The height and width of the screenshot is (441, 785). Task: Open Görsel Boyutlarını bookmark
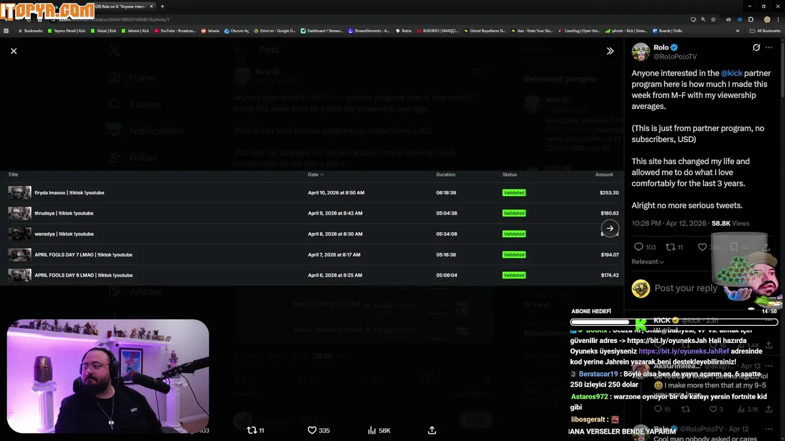click(x=484, y=31)
